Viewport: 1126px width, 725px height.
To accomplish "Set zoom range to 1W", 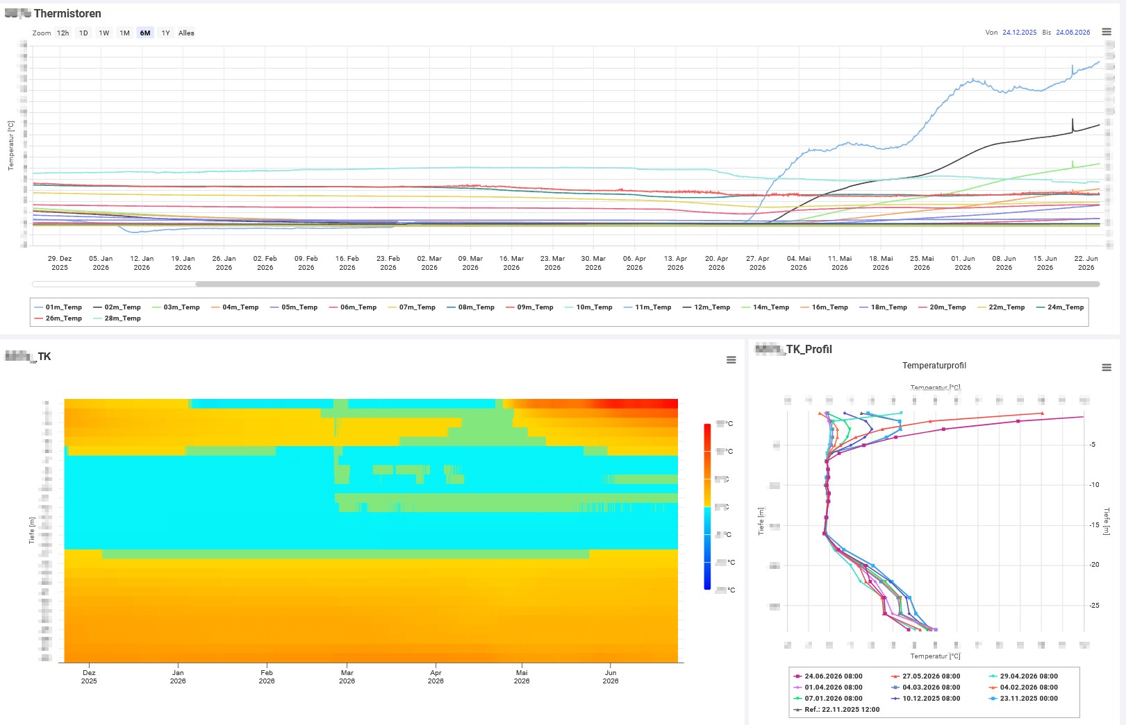I will (x=104, y=33).
